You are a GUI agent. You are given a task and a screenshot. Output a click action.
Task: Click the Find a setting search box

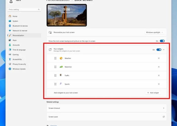click(x=22, y=10)
